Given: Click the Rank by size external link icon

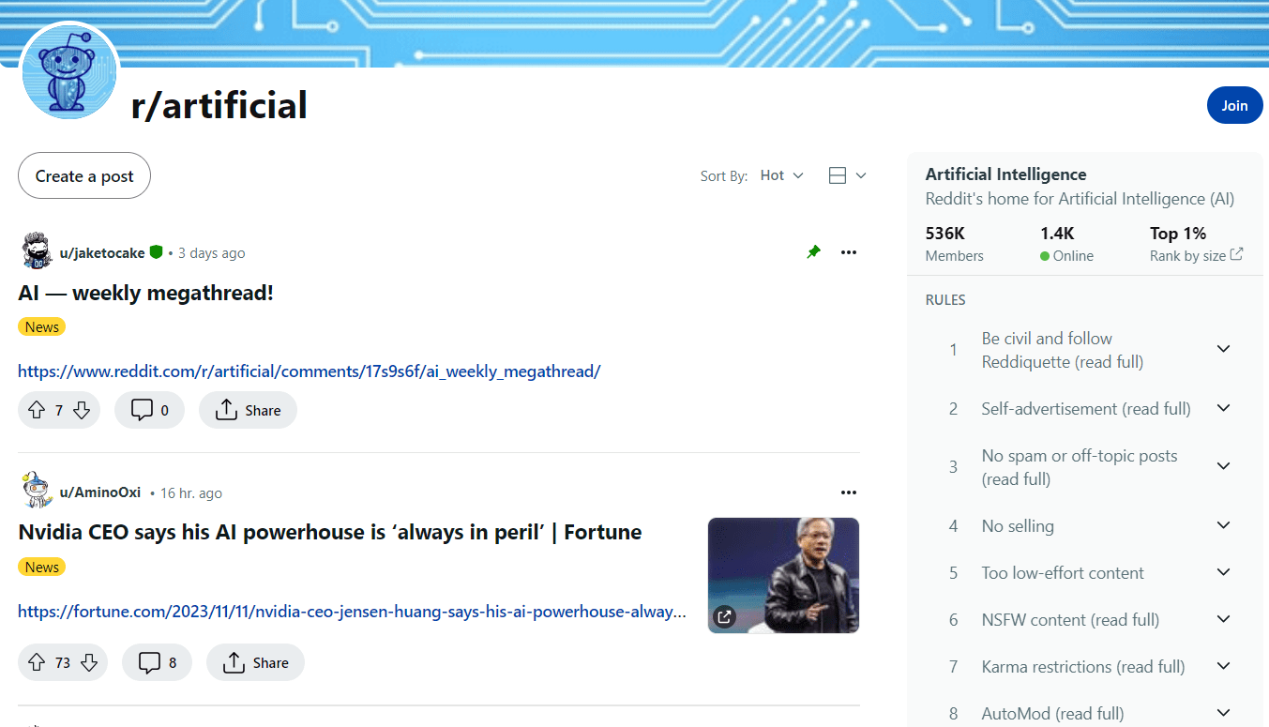Looking at the screenshot, I should point(1236,254).
